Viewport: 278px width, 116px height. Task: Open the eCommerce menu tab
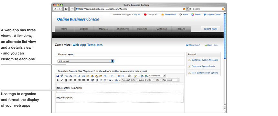click(x=123, y=29)
